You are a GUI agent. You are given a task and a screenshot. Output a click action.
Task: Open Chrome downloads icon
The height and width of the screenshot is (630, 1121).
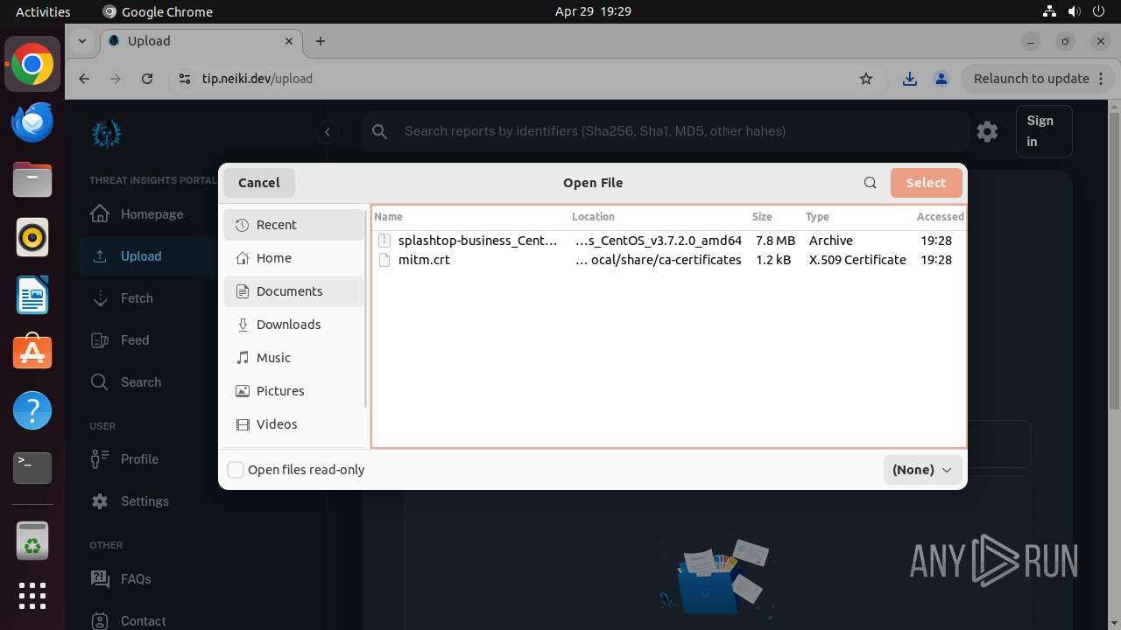[910, 79]
